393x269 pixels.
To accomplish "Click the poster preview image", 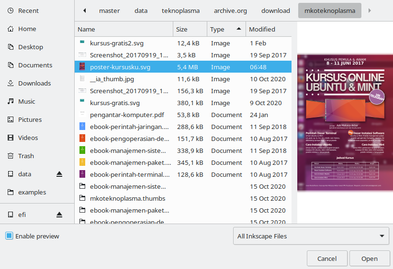I will [345, 123].
